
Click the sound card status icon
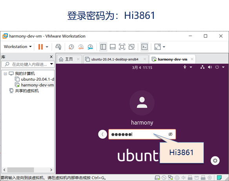(184, 177)
